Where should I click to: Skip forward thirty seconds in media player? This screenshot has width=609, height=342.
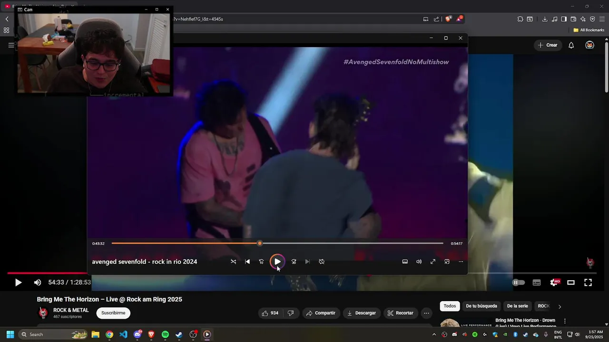pyautogui.click(x=294, y=262)
